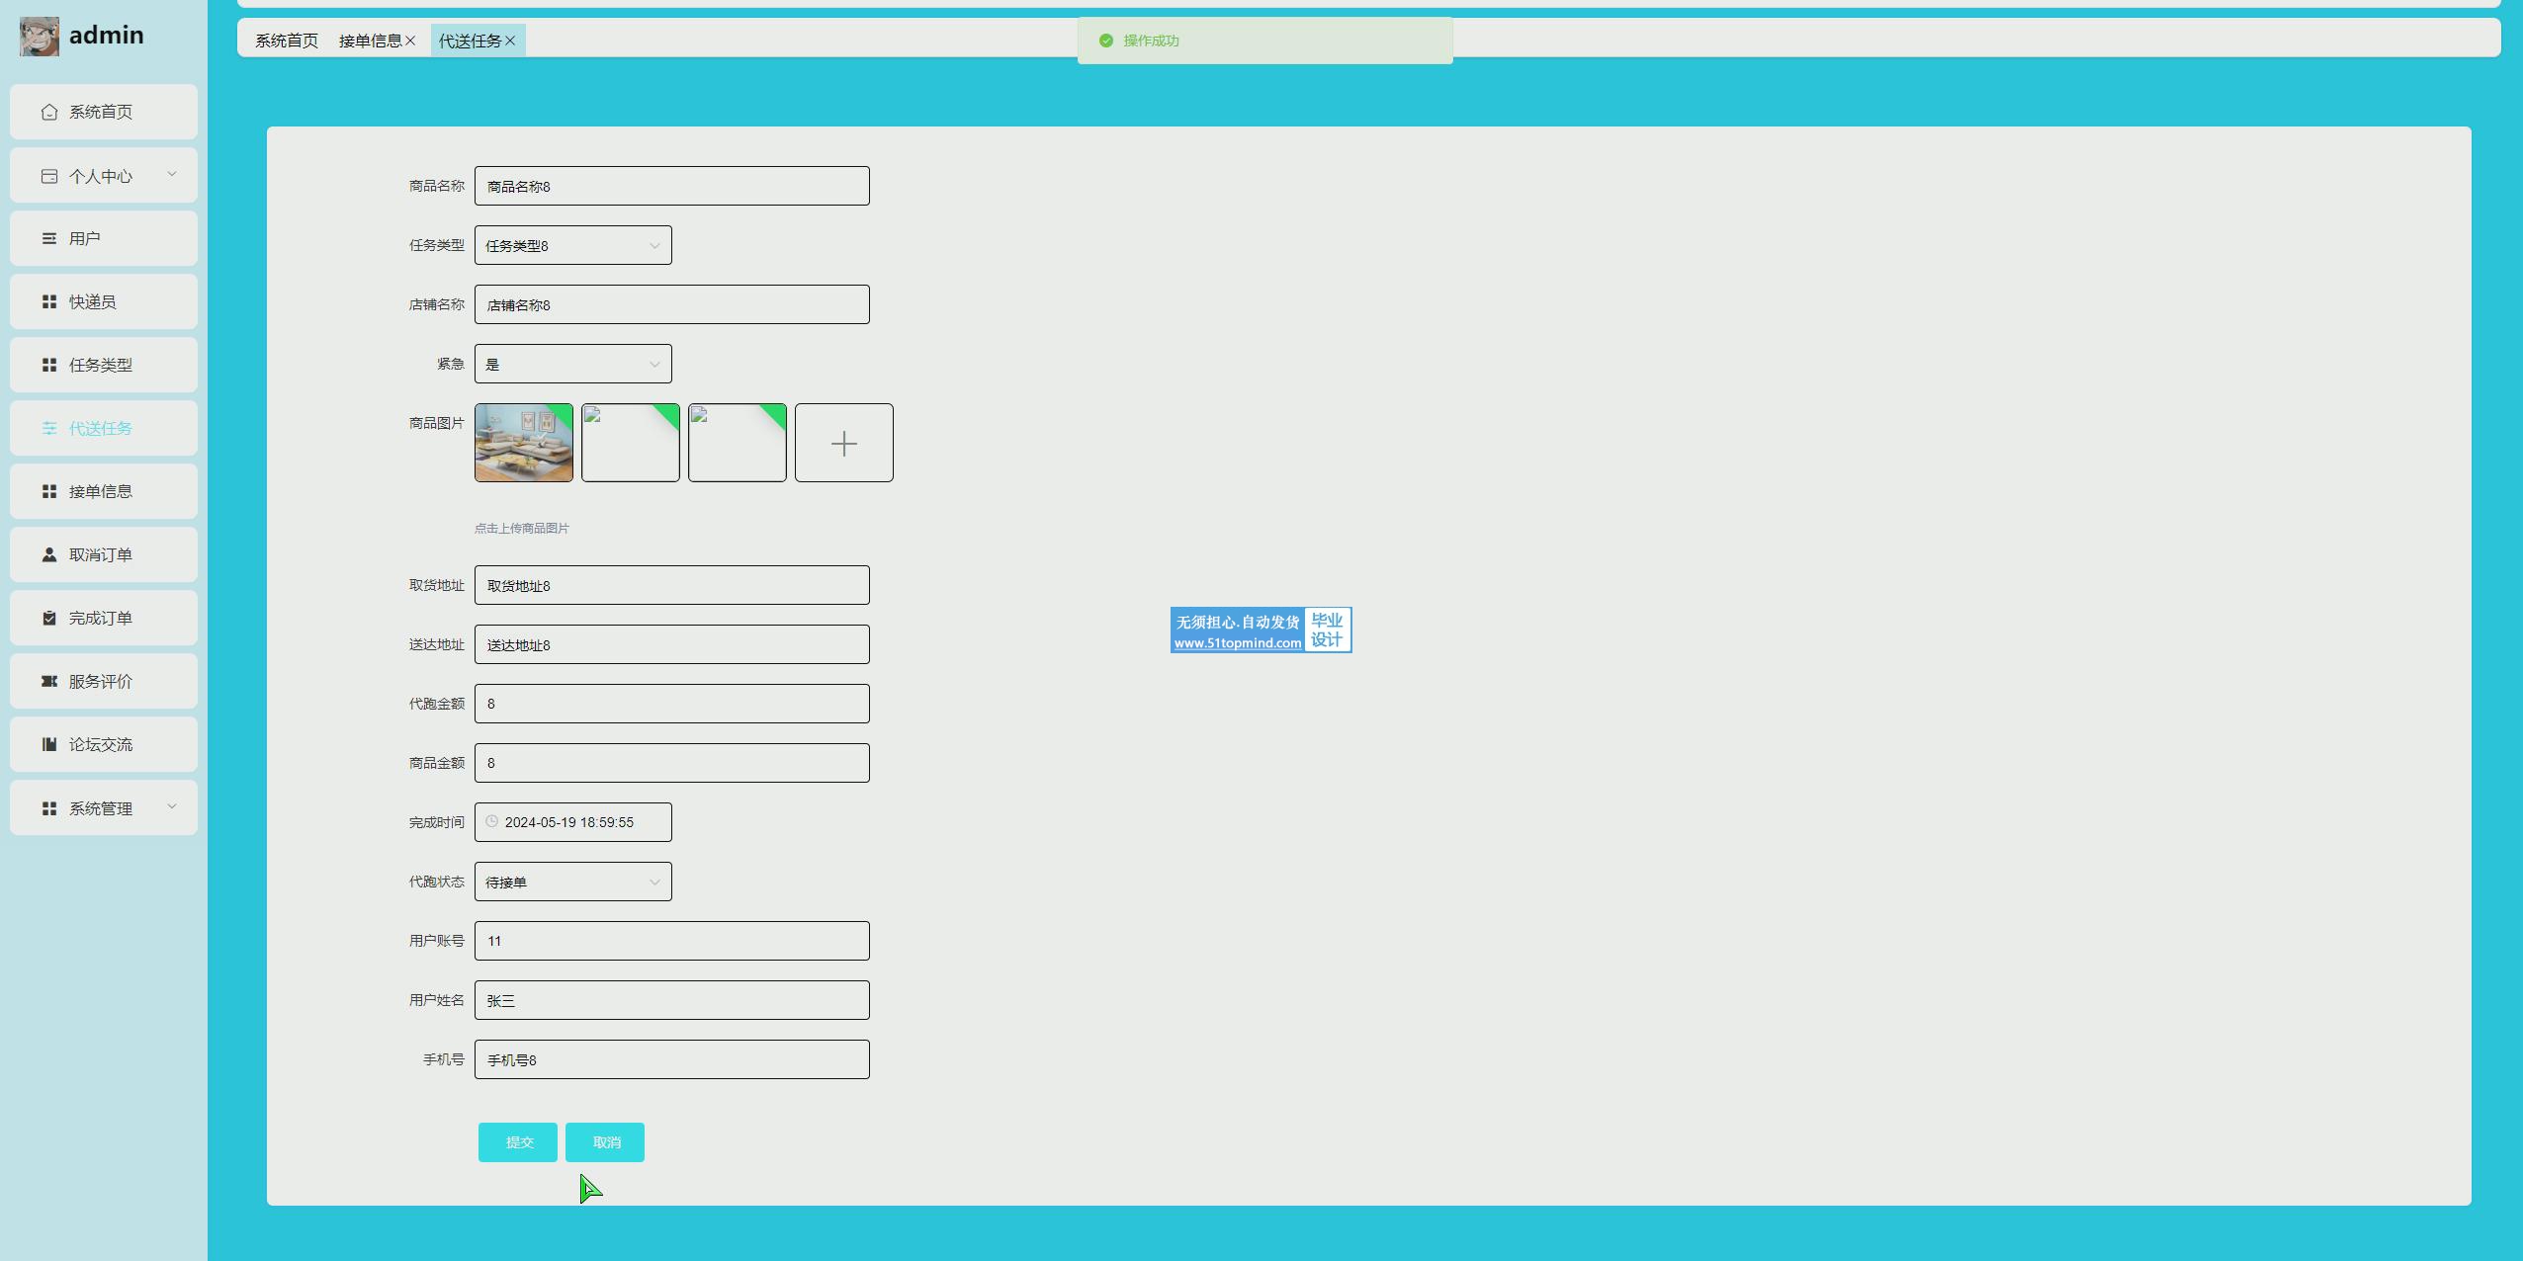Viewport: 2523px width, 1261px height.
Task: Click the grid icon beside 系统管理
Action: tap(49, 808)
